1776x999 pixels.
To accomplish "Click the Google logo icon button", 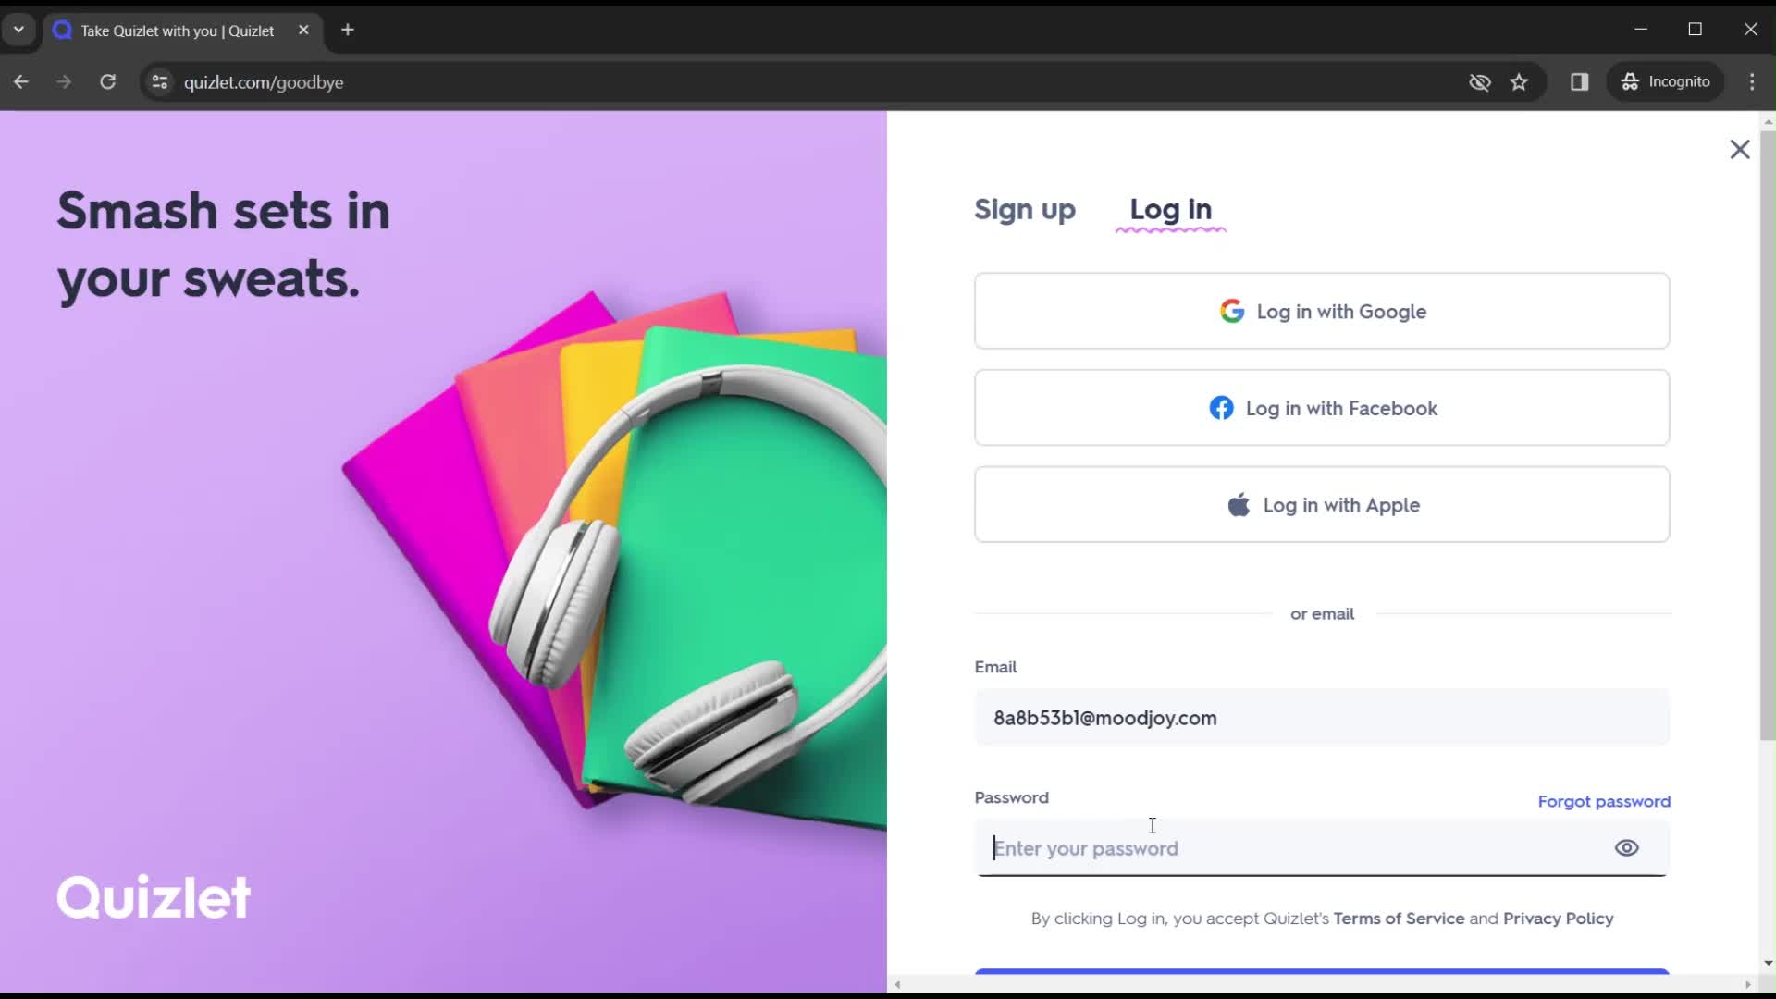I will [1235, 311].
